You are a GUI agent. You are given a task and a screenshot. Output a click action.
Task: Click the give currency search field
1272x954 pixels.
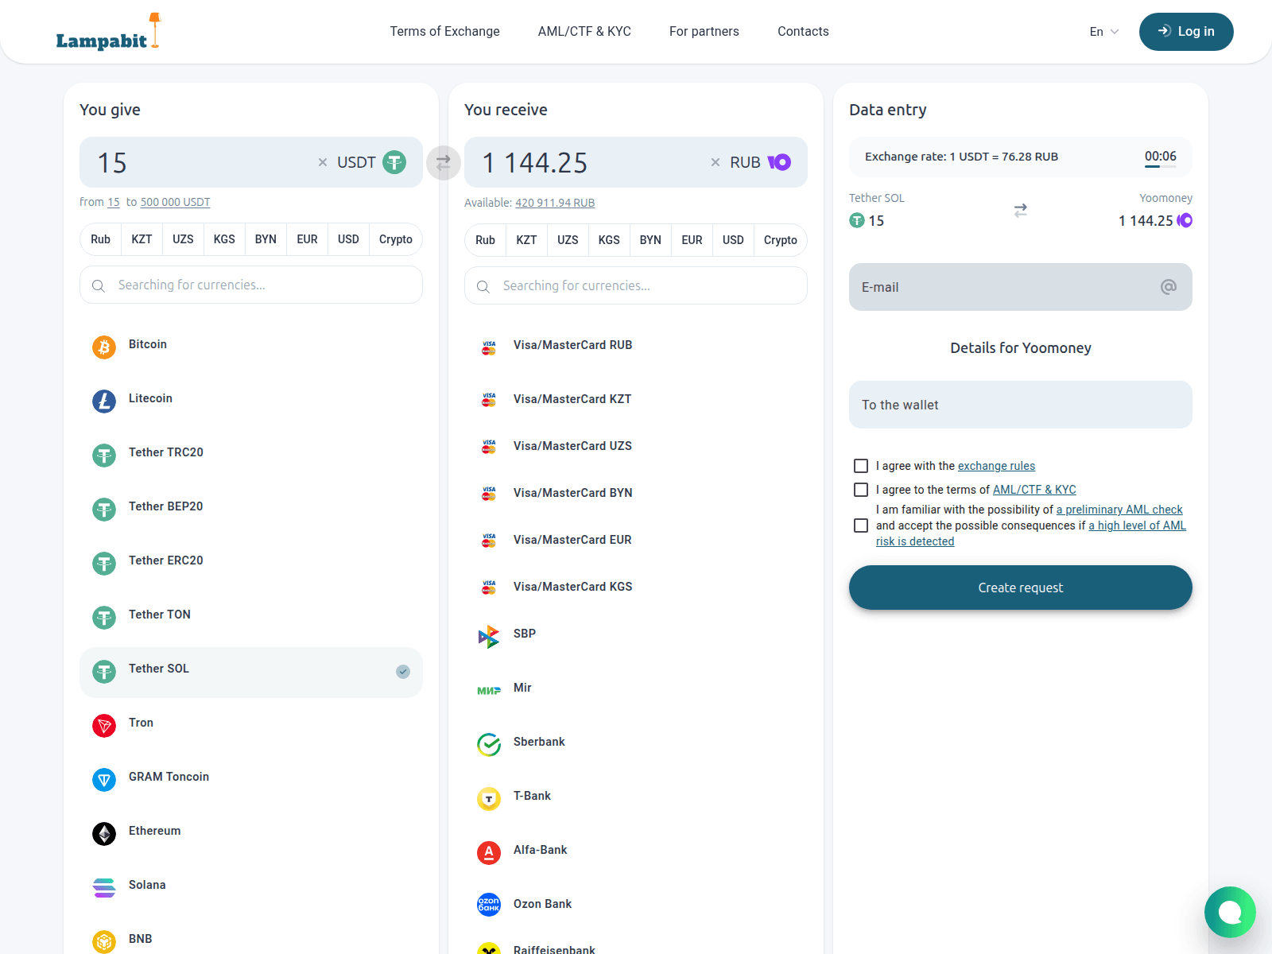tap(251, 285)
